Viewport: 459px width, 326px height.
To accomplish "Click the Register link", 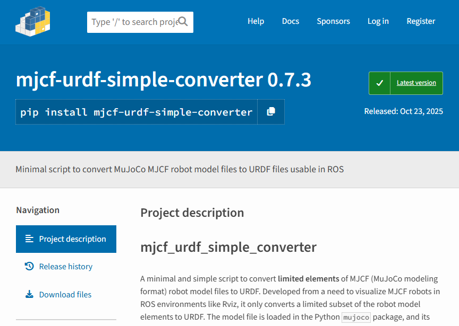I will coord(421,21).
